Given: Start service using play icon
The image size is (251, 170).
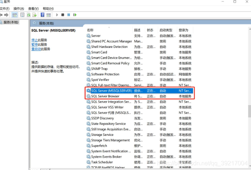Looking at the screenshot, I should pyautogui.click(x=57, y=15).
